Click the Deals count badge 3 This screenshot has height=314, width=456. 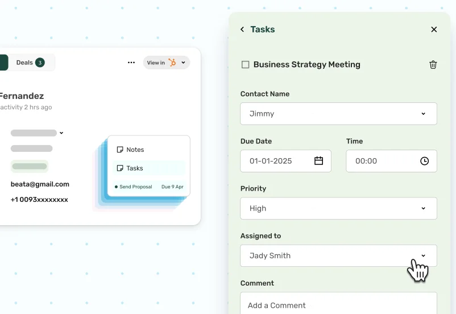[x=40, y=63]
